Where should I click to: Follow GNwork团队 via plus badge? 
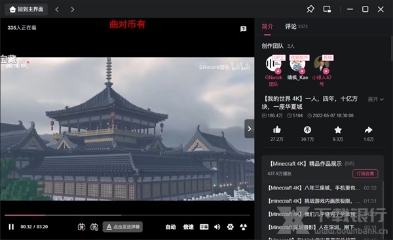(x=278, y=71)
